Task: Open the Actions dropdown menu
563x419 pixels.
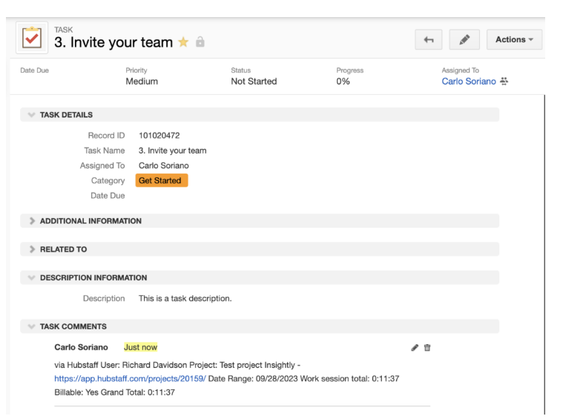Action: (514, 40)
